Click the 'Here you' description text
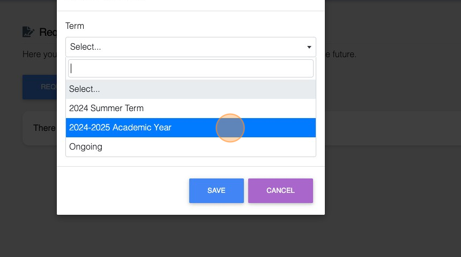Screen dimensions: 461x257 (39, 54)
